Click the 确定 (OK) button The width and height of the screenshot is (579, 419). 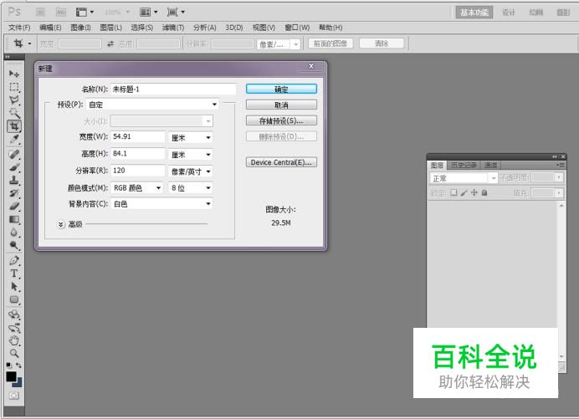tap(281, 89)
